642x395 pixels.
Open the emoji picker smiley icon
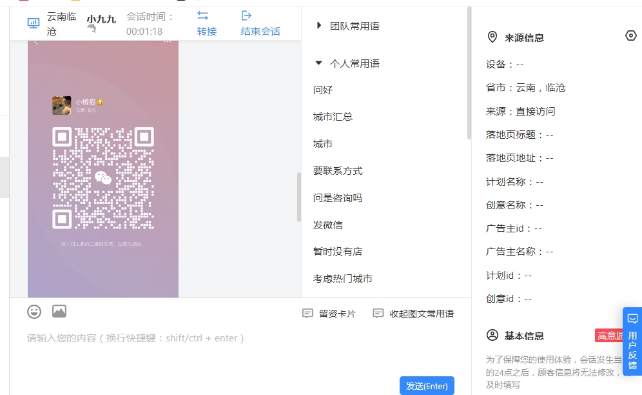tap(34, 312)
